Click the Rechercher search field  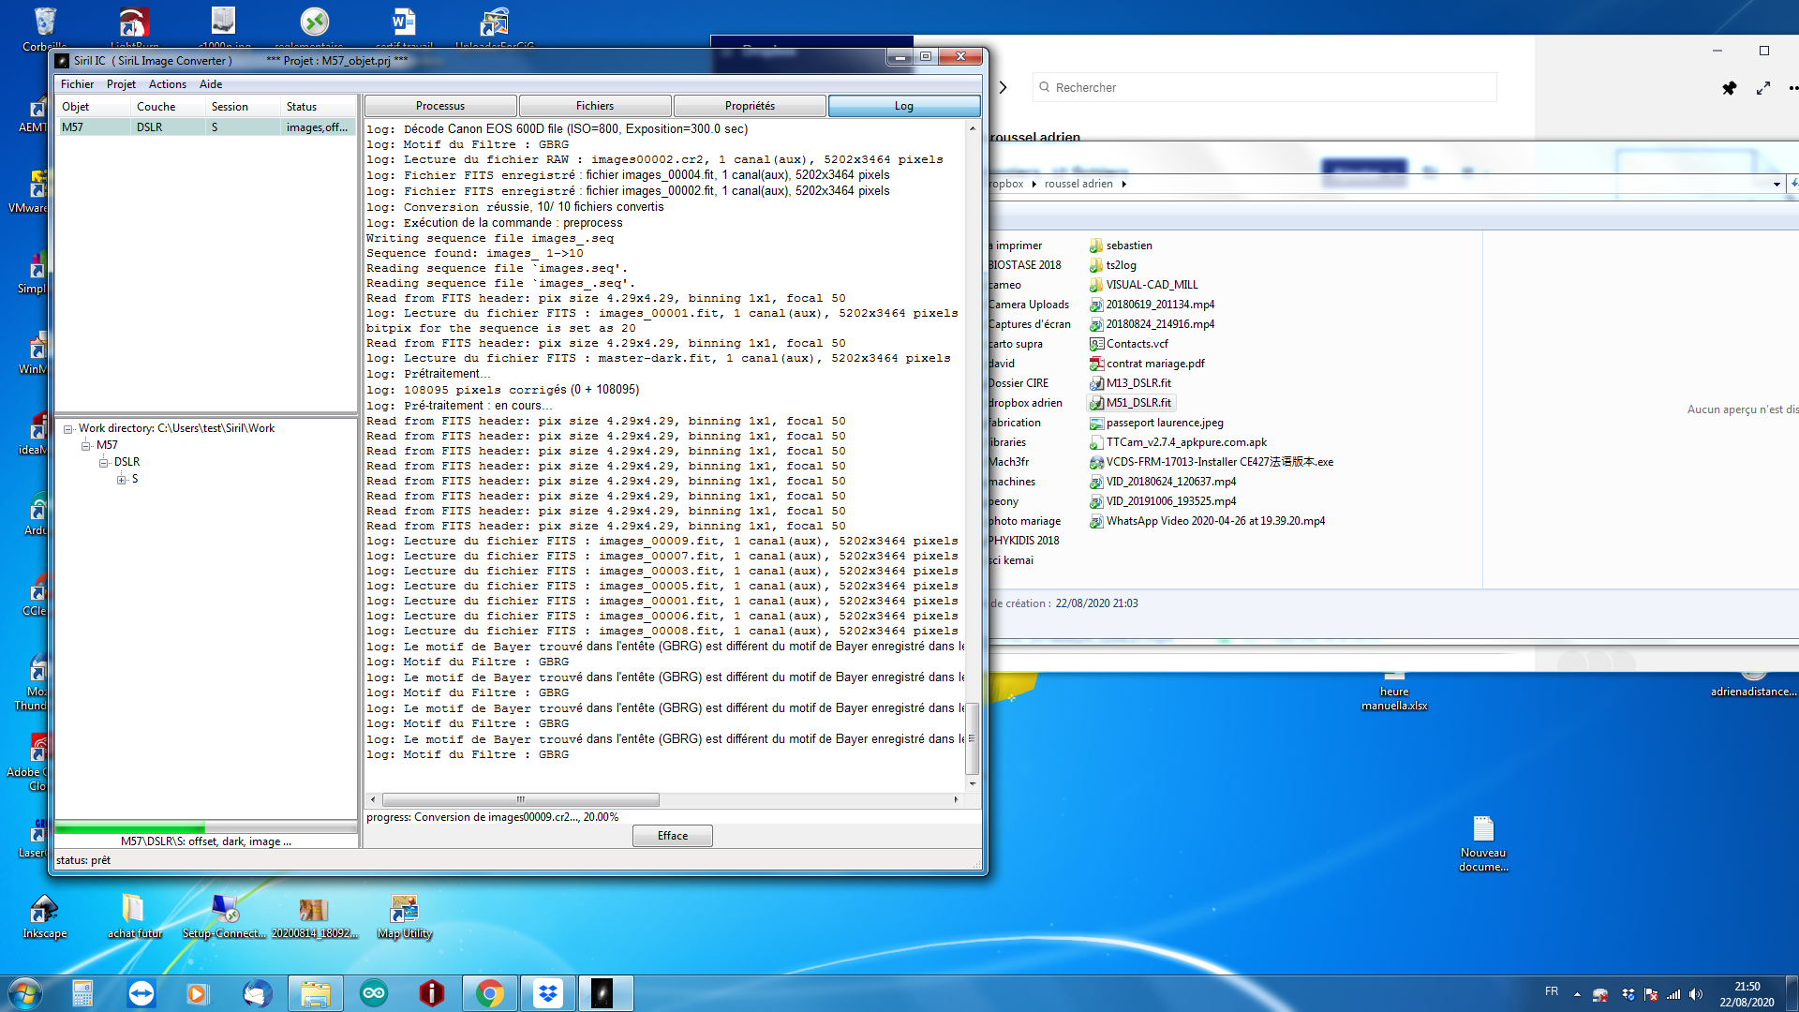click(1265, 87)
